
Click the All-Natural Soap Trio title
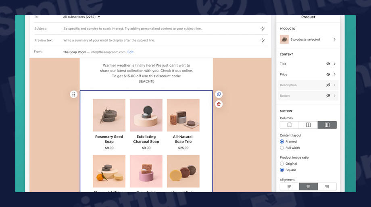183,139
